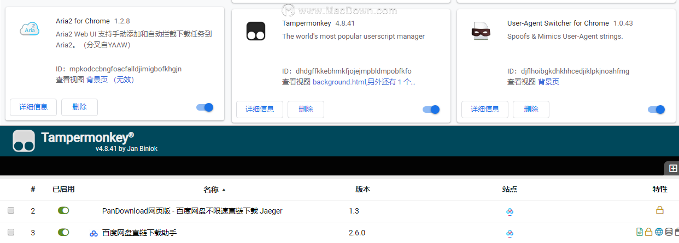Click the green code-file feature icon in row 3

pos(640,232)
